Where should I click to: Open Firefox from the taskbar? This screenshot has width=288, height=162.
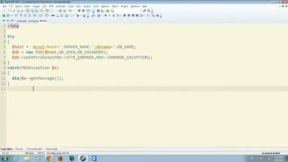[x=60, y=158]
